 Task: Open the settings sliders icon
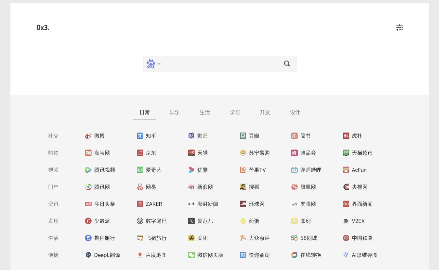point(400,27)
